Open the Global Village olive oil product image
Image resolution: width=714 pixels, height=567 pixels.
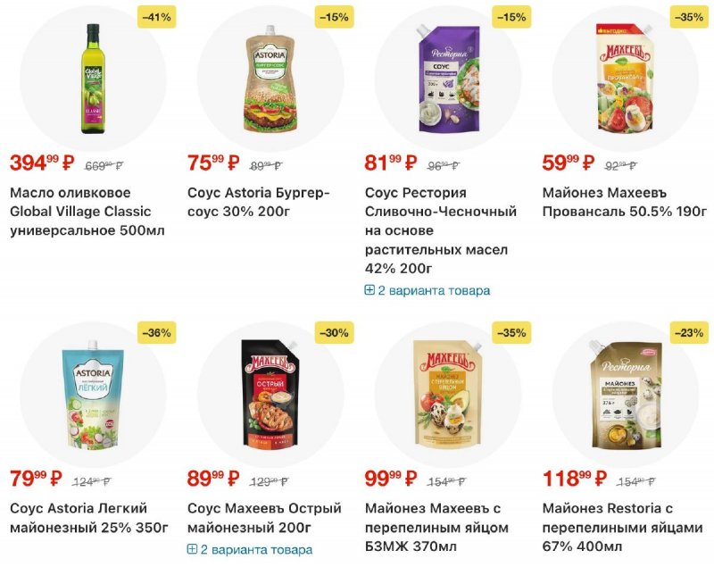pyautogui.click(x=93, y=78)
